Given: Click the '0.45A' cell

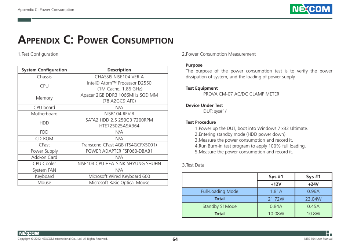Looking at the screenshot, I should [x=313, y=206].
